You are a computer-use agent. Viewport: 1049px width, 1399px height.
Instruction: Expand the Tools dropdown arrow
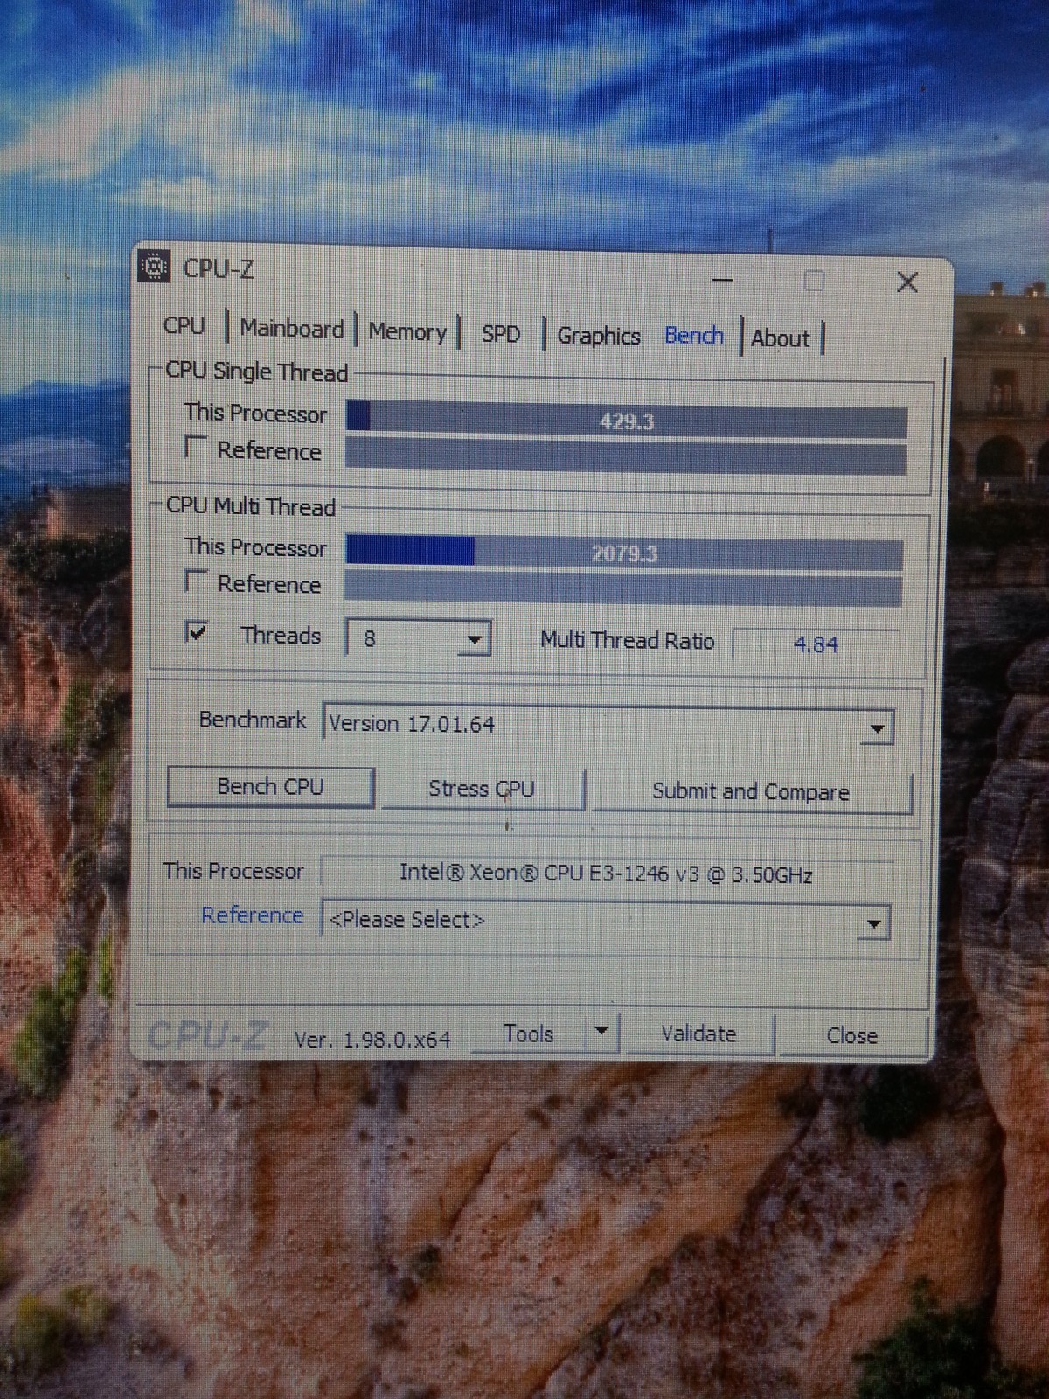tap(601, 1032)
